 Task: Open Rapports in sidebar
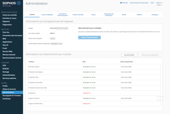[6, 21]
